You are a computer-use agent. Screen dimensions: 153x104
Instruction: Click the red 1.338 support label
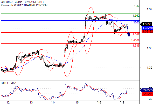[x=136, y=45]
